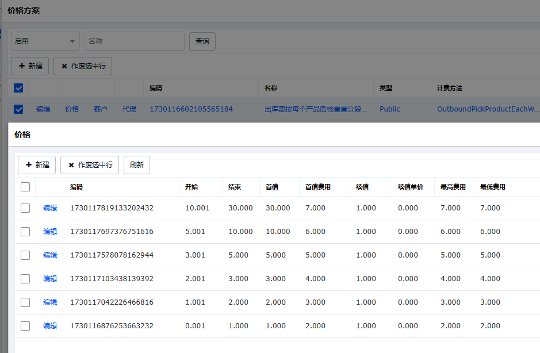Screen dimensions: 540x353
Task: Click the 首值费用 column header
Action: (318, 187)
